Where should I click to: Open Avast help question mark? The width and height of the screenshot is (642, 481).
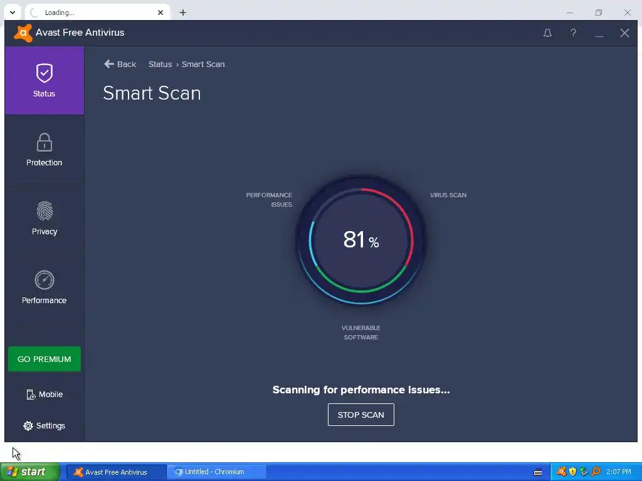573,33
